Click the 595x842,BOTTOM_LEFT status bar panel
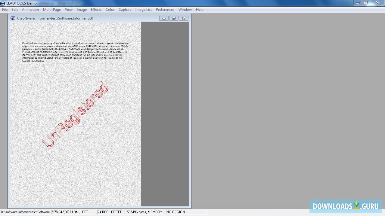The image size is (385, 216). click(x=73, y=212)
